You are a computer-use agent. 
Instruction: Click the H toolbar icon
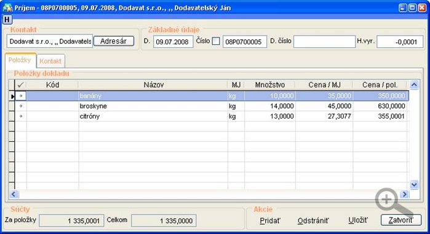7,20
